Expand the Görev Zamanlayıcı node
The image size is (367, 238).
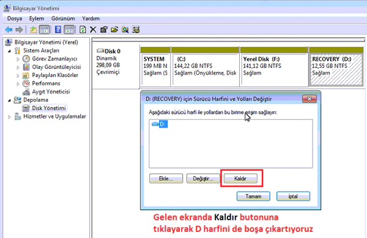click(x=18, y=59)
